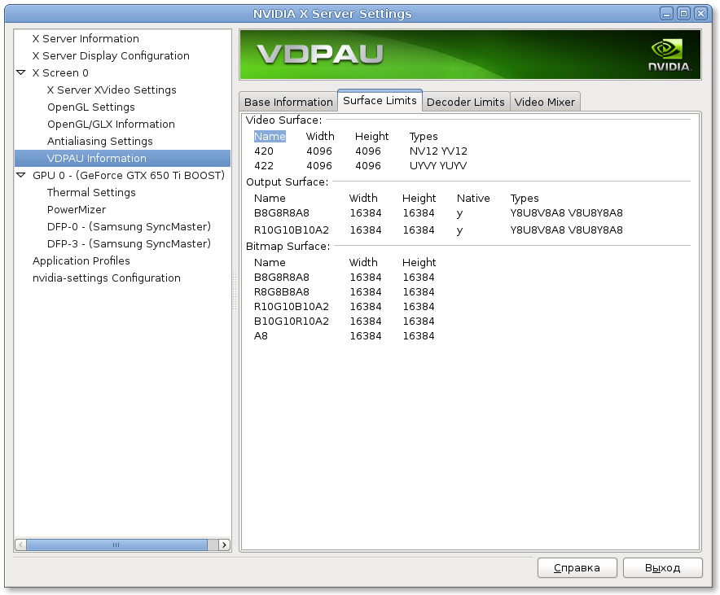Click the A8 bitmap surface row
This screenshot has width=720, height=595.
tap(261, 336)
